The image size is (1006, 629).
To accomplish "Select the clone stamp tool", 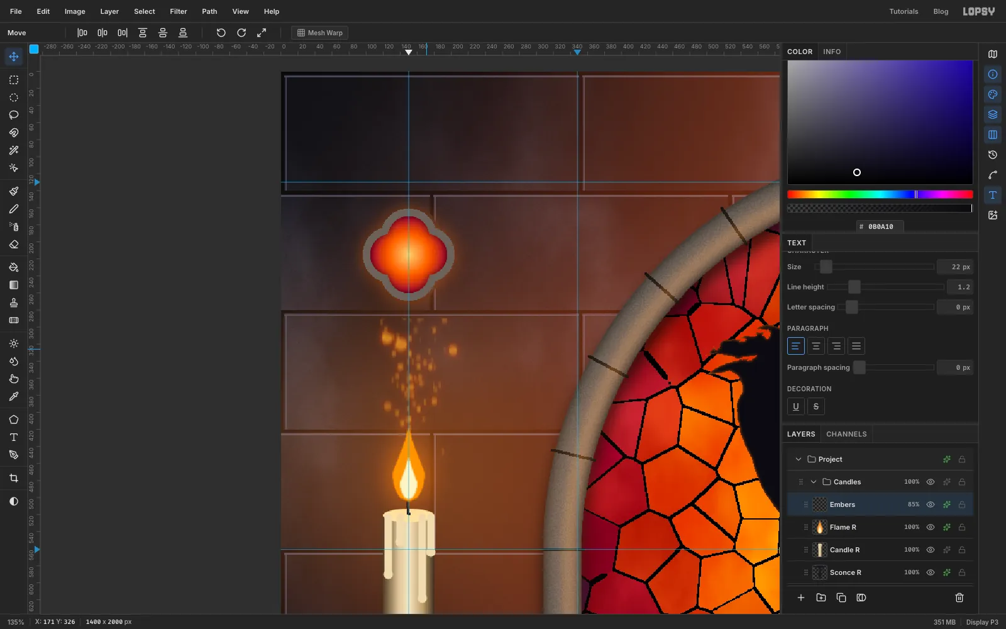I will tap(14, 303).
